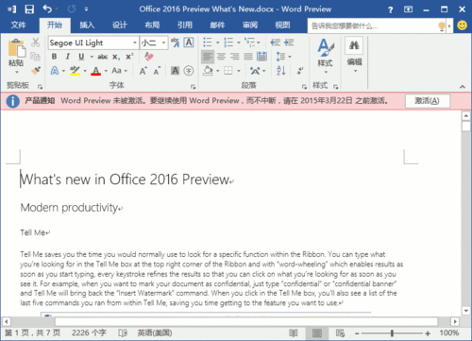Screen dimensions: 472x341
Task: Switch to the 设计 Design tab
Action: pos(120,25)
